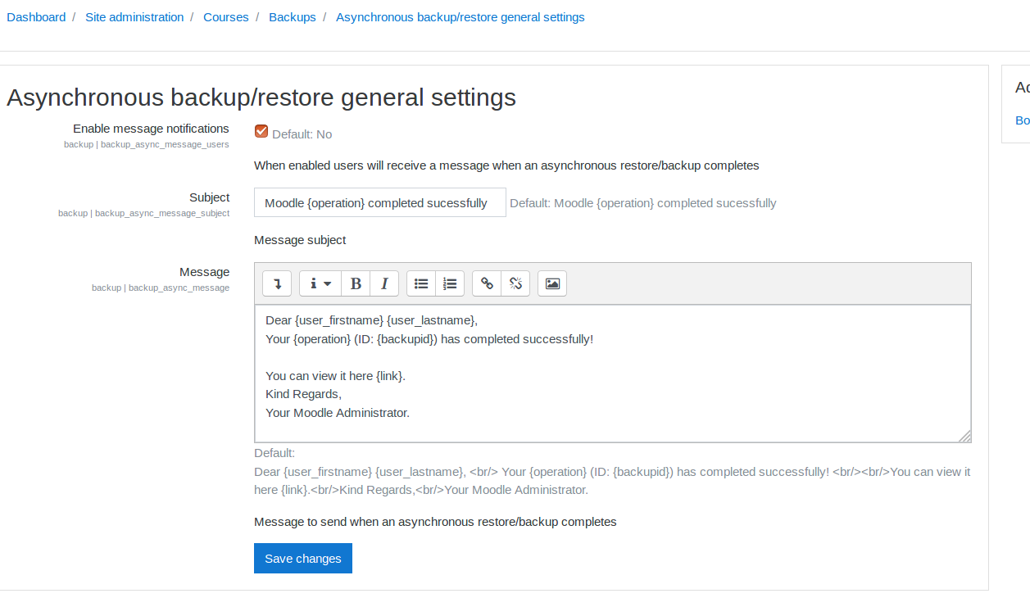Open the paragraph styles dropdown
1030x598 pixels.
click(320, 283)
